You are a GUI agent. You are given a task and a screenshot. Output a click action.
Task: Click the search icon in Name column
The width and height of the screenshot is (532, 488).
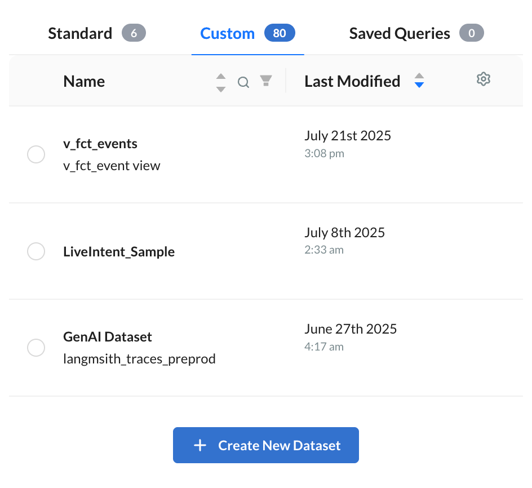point(243,82)
